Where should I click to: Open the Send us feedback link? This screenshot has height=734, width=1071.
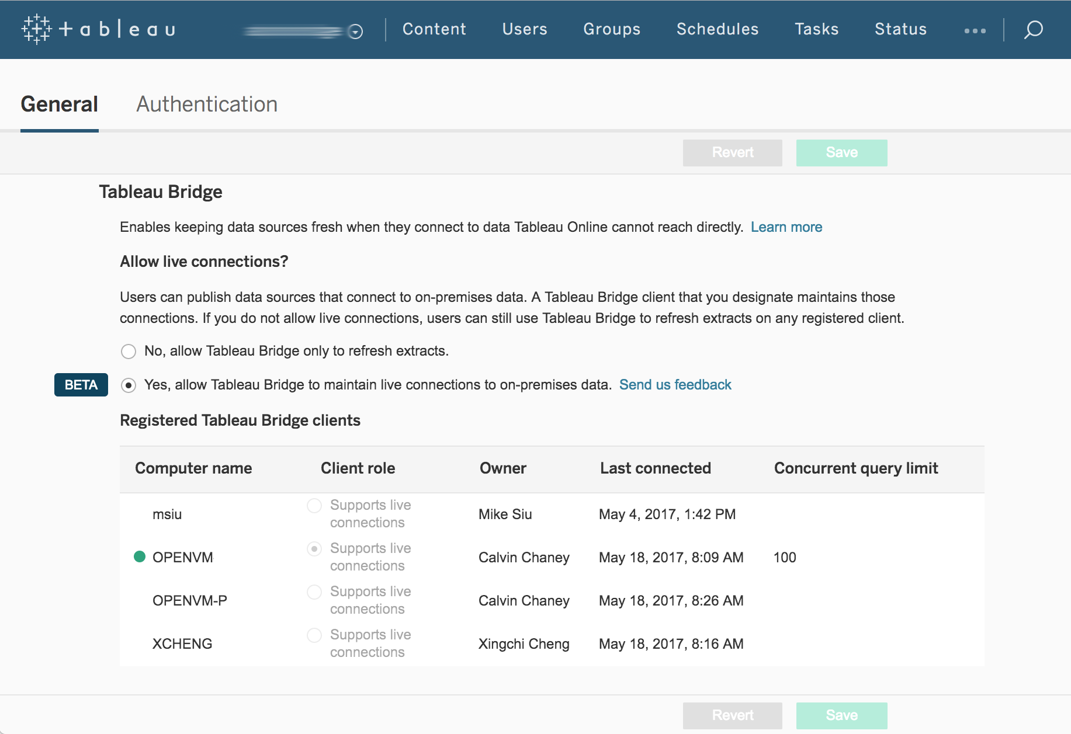tap(675, 385)
